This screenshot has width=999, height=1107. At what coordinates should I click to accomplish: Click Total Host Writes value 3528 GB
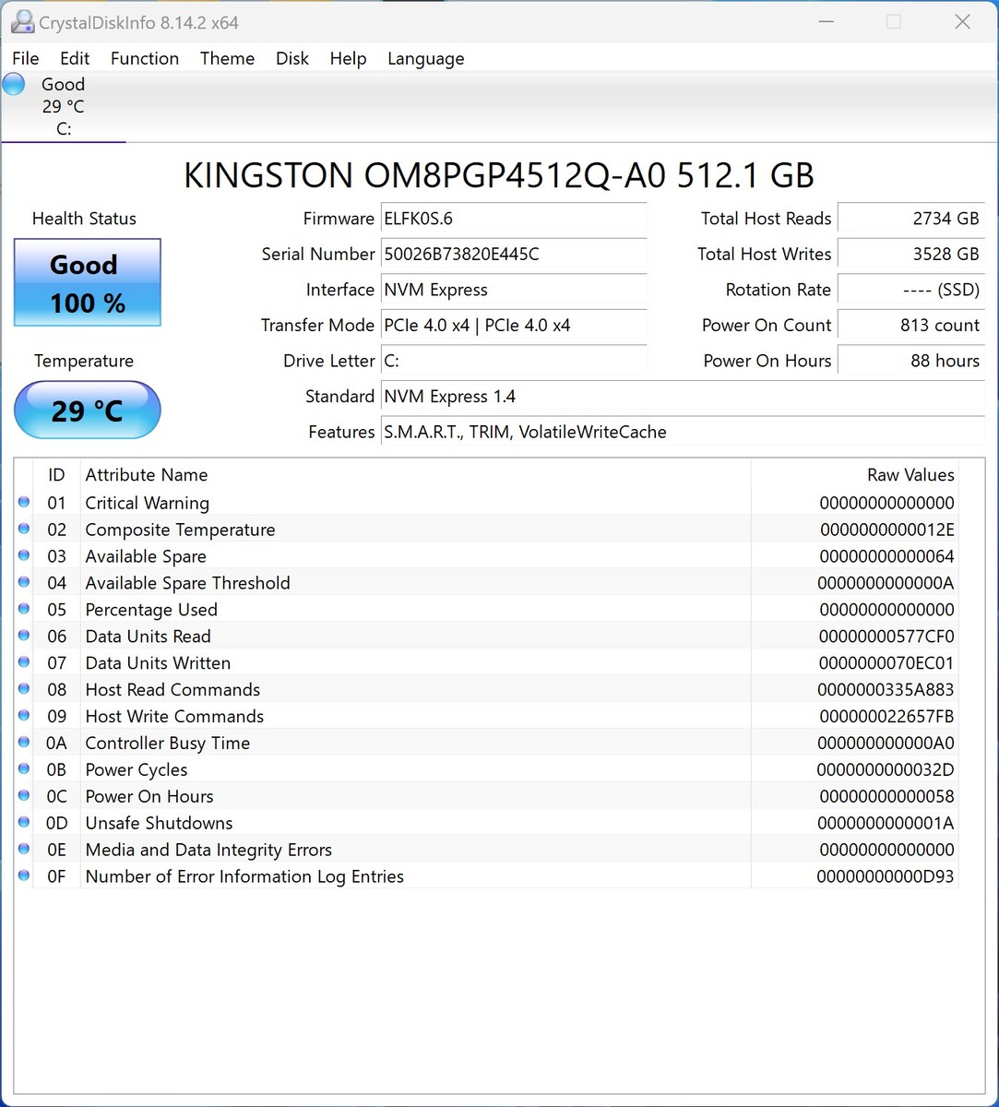pyautogui.click(x=911, y=254)
